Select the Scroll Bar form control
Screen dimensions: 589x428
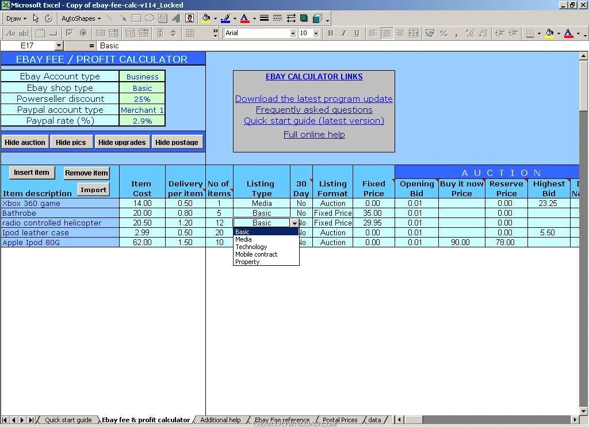point(160,33)
